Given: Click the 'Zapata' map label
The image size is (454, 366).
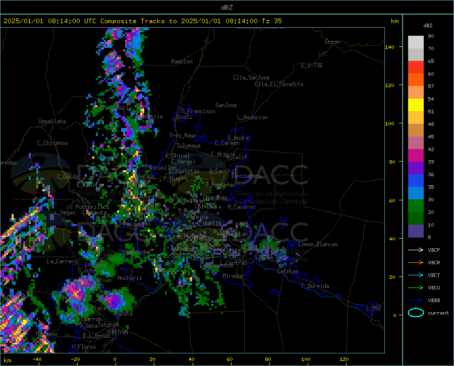Looking at the screenshot, I should coord(124,314).
